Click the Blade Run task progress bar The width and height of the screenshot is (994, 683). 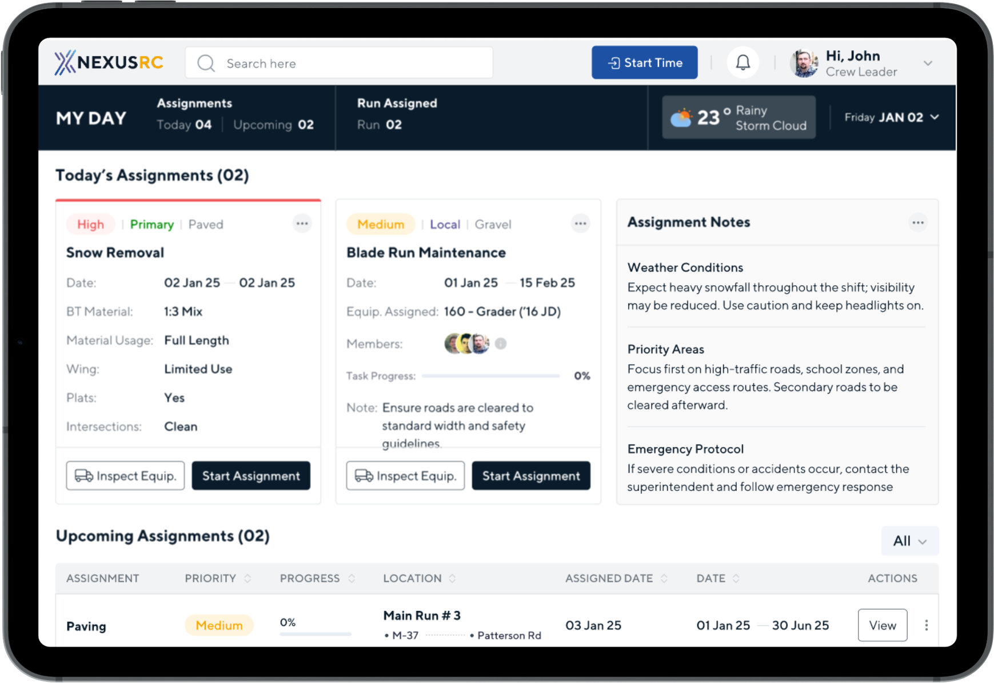pyautogui.click(x=490, y=376)
